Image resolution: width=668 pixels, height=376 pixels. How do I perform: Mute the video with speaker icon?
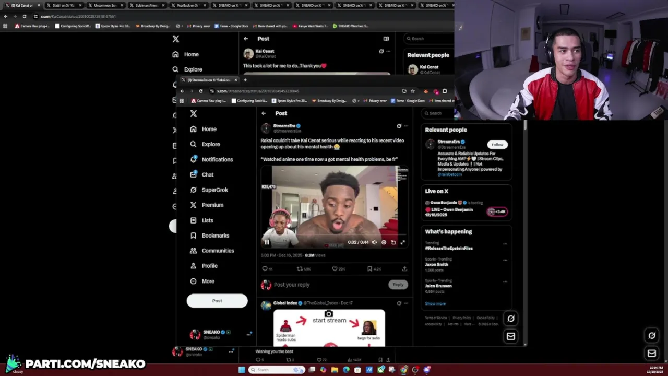[x=374, y=242]
